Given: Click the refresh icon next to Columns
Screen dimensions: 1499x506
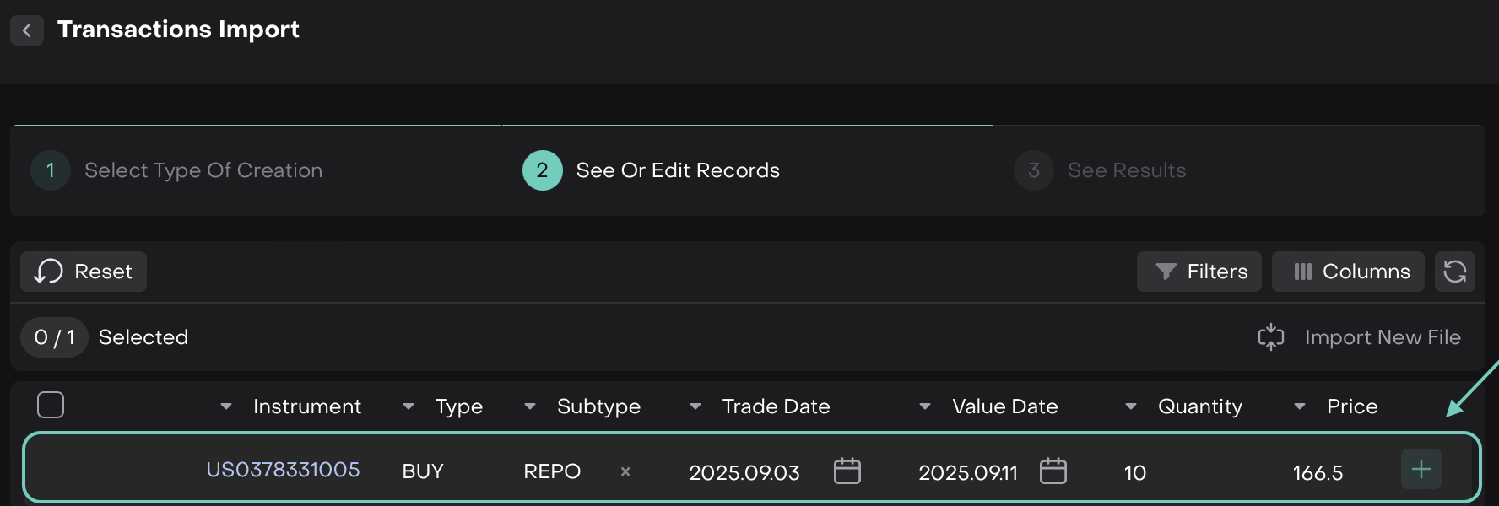Looking at the screenshot, I should tap(1454, 272).
